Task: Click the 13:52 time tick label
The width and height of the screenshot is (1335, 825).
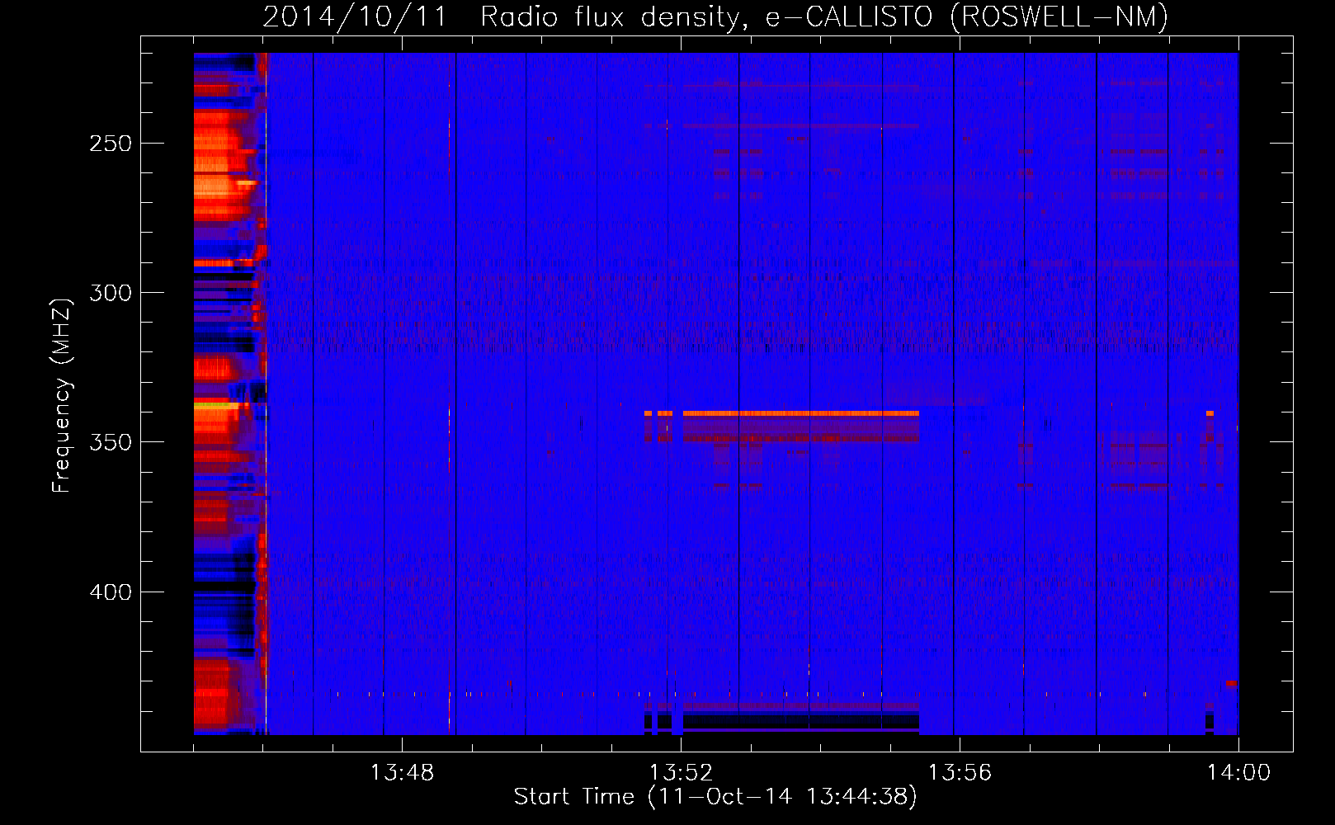Action: point(681,773)
